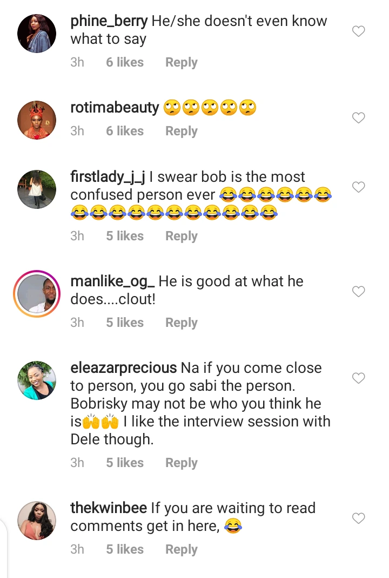This screenshot has width=389, height=578.
Task: Open phine_berry's profile picture
Action: pyautogui.click(x=37, y=34)
